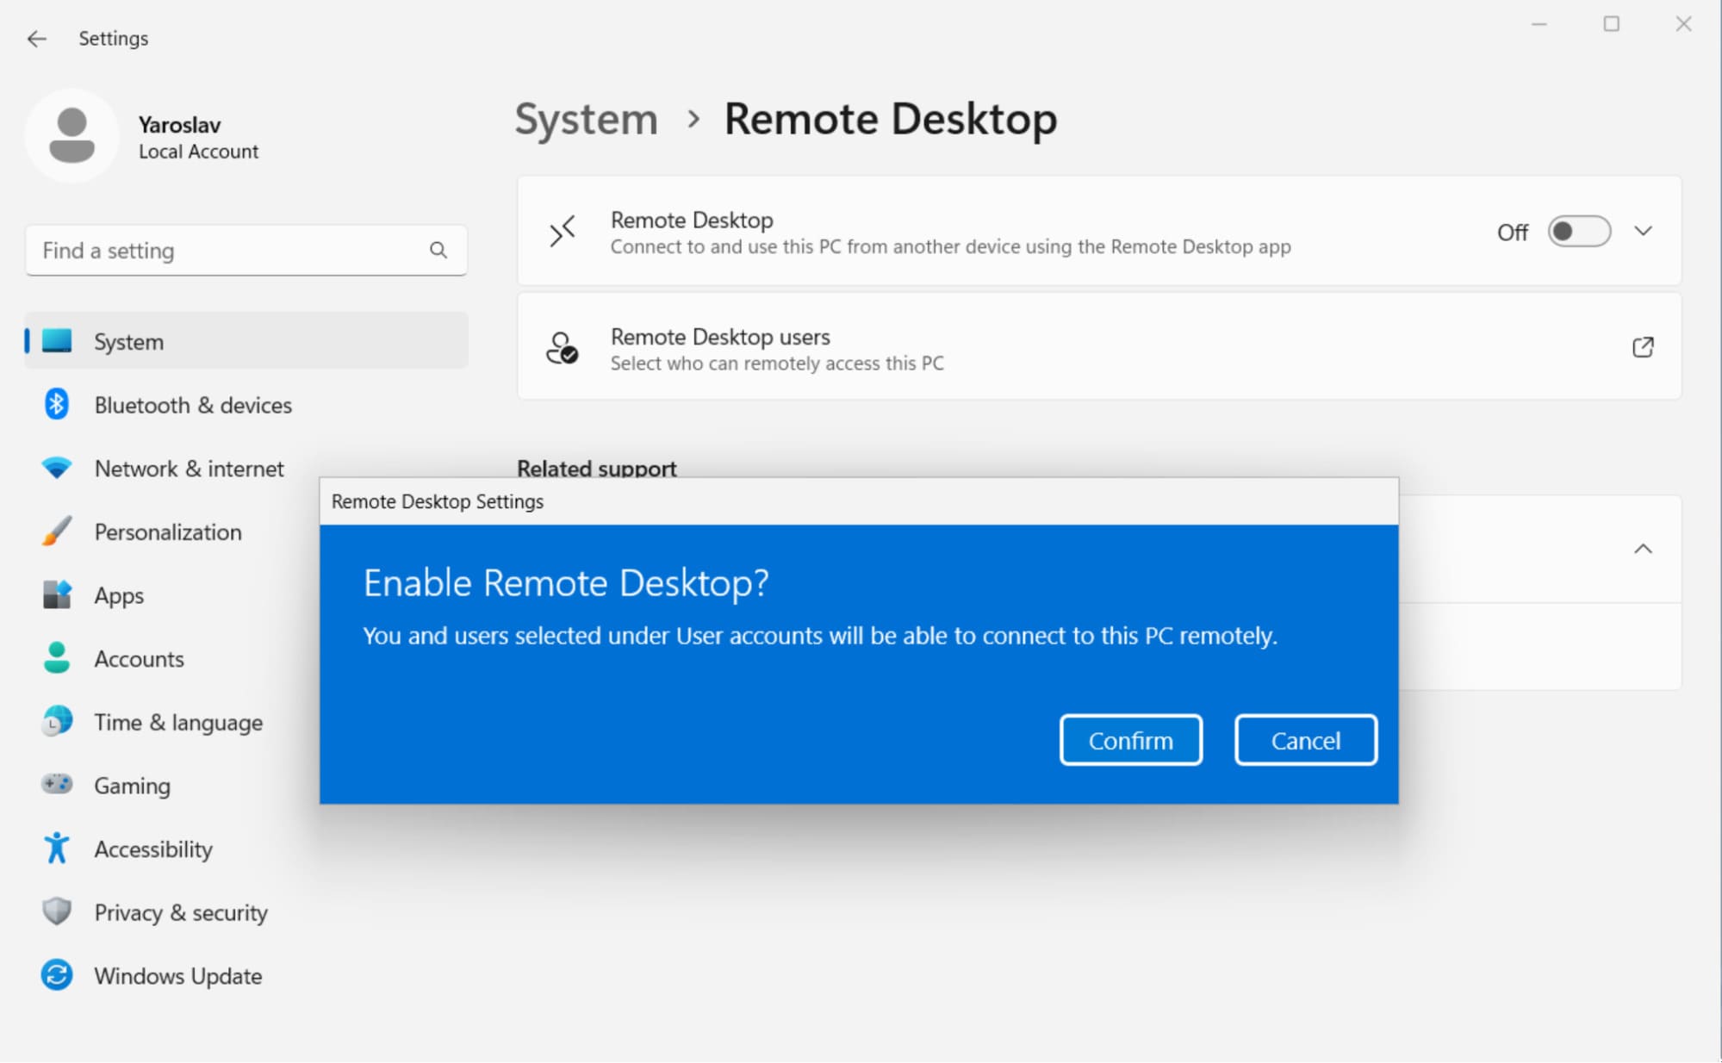1722x1063 pixels.
Task: Collapse the Related support section chevron
Action: pos(1644,549)
